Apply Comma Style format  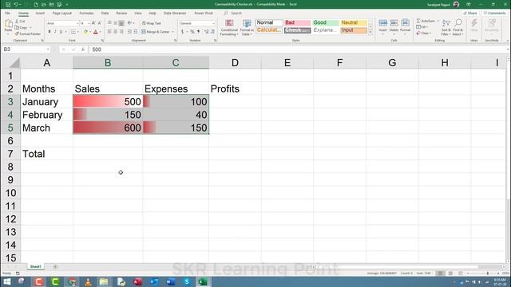coord(198,32)
